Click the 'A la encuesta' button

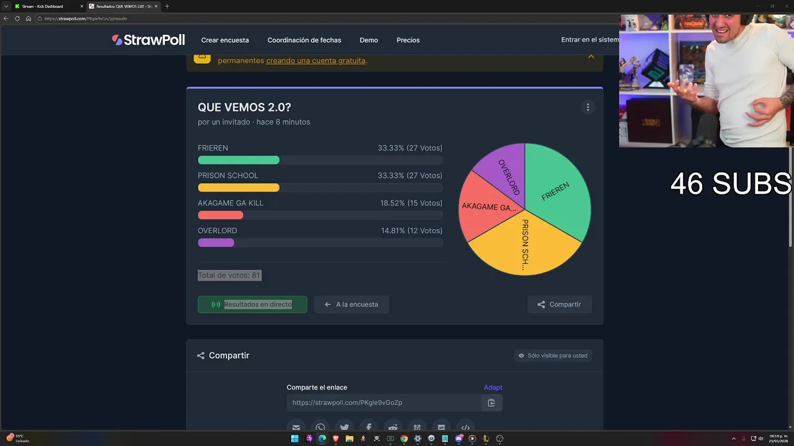pyautogui.click(x=351, y=304)
